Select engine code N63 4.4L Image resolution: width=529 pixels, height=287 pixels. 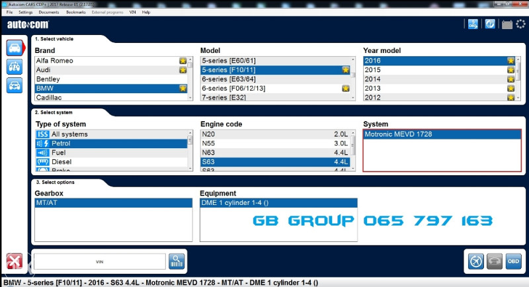tap(275, 153)
